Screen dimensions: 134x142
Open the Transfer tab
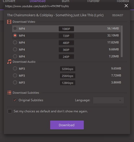point(93,1)
